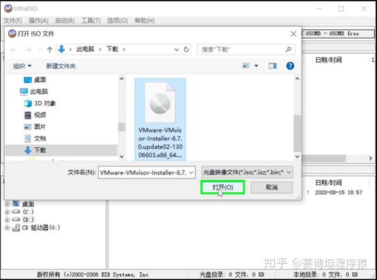
Task: Select 此电脑 in the navigation pane
Action: click(33, 91)
